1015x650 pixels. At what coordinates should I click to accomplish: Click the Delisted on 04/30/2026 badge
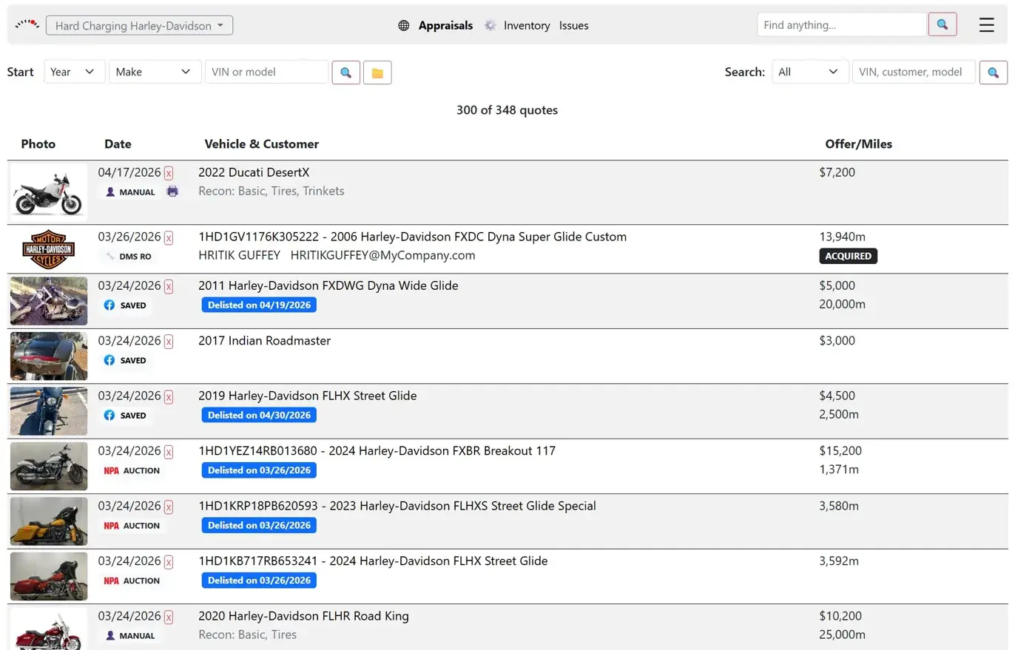pos(259,415)
